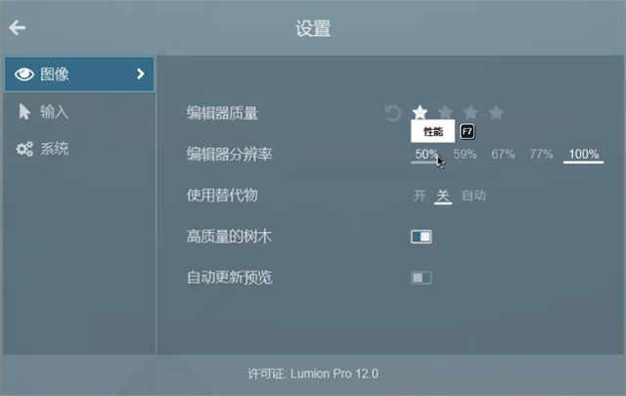
Task: Set editor quality to two stars
Action: (445, 112)
